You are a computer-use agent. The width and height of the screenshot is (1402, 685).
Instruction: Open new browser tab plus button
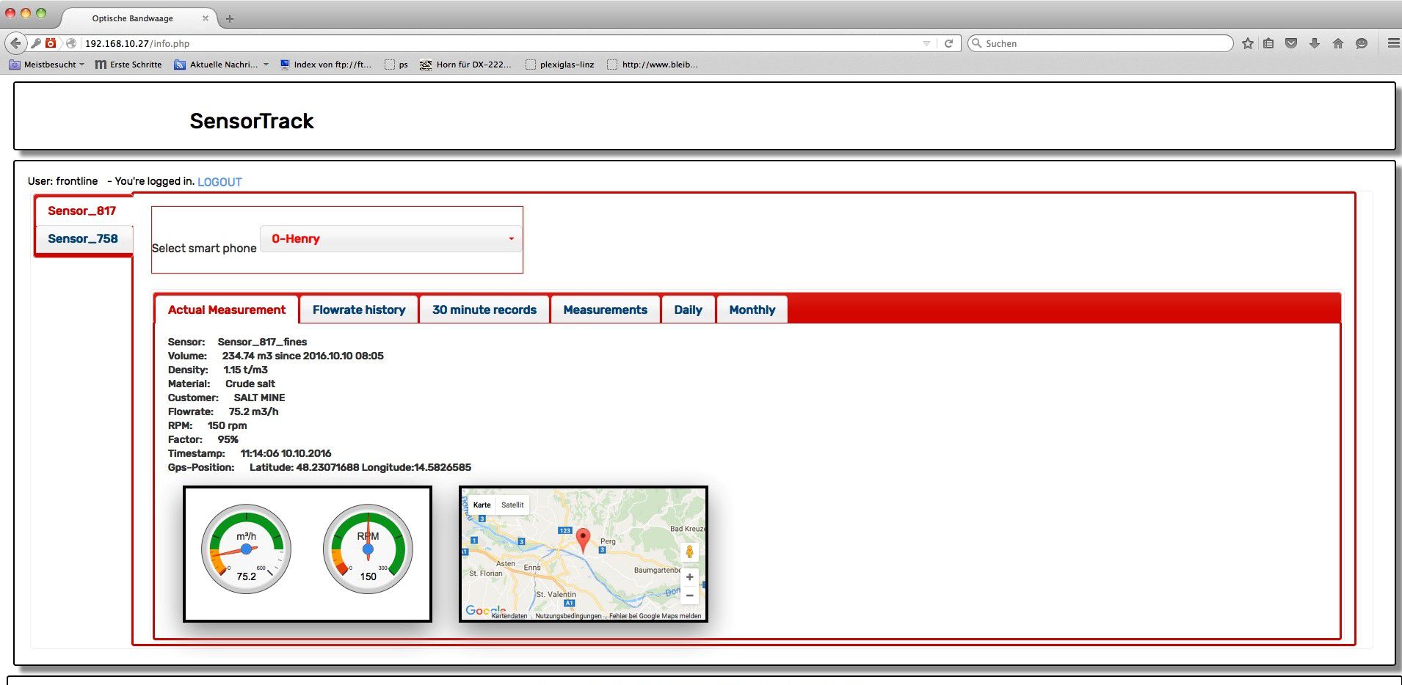point(230,18)
